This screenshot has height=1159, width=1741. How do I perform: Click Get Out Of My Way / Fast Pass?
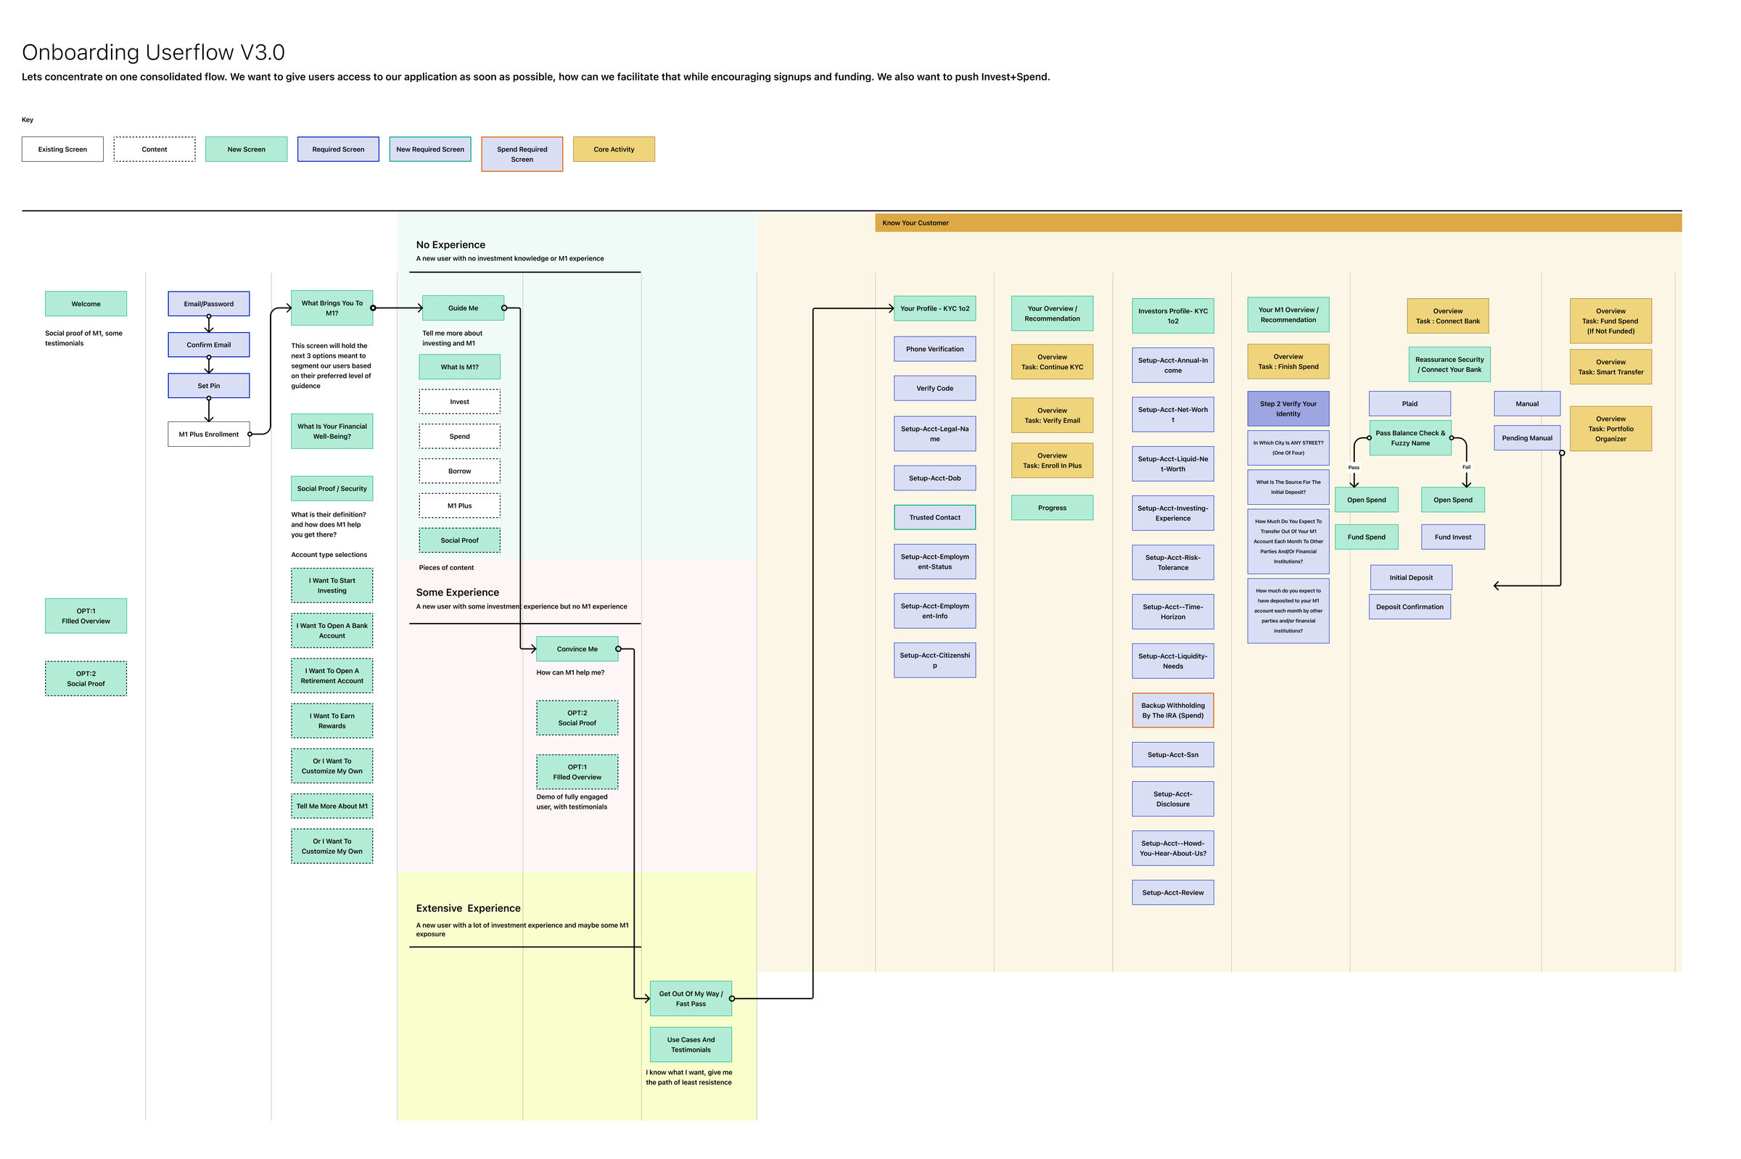pos(691,999)
